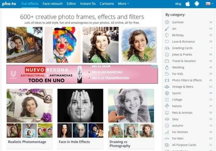
Task: Click the Sports ball icon
Action: click(167, 93)
